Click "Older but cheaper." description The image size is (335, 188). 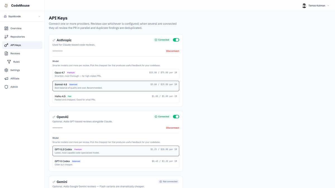64,165
